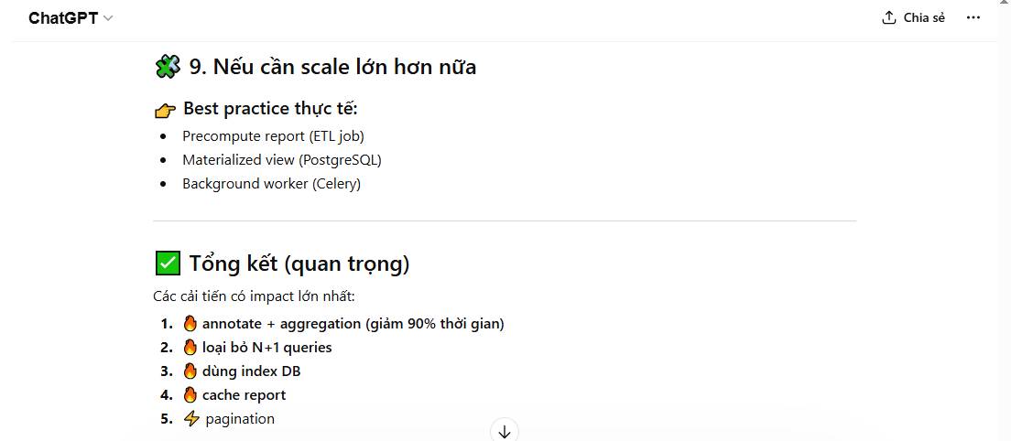Click the fire emoji before cache report
This screenshot has width=1011, height=441.
point(190,395)
